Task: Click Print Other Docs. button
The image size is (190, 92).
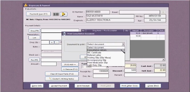Action: coord(130,86)
